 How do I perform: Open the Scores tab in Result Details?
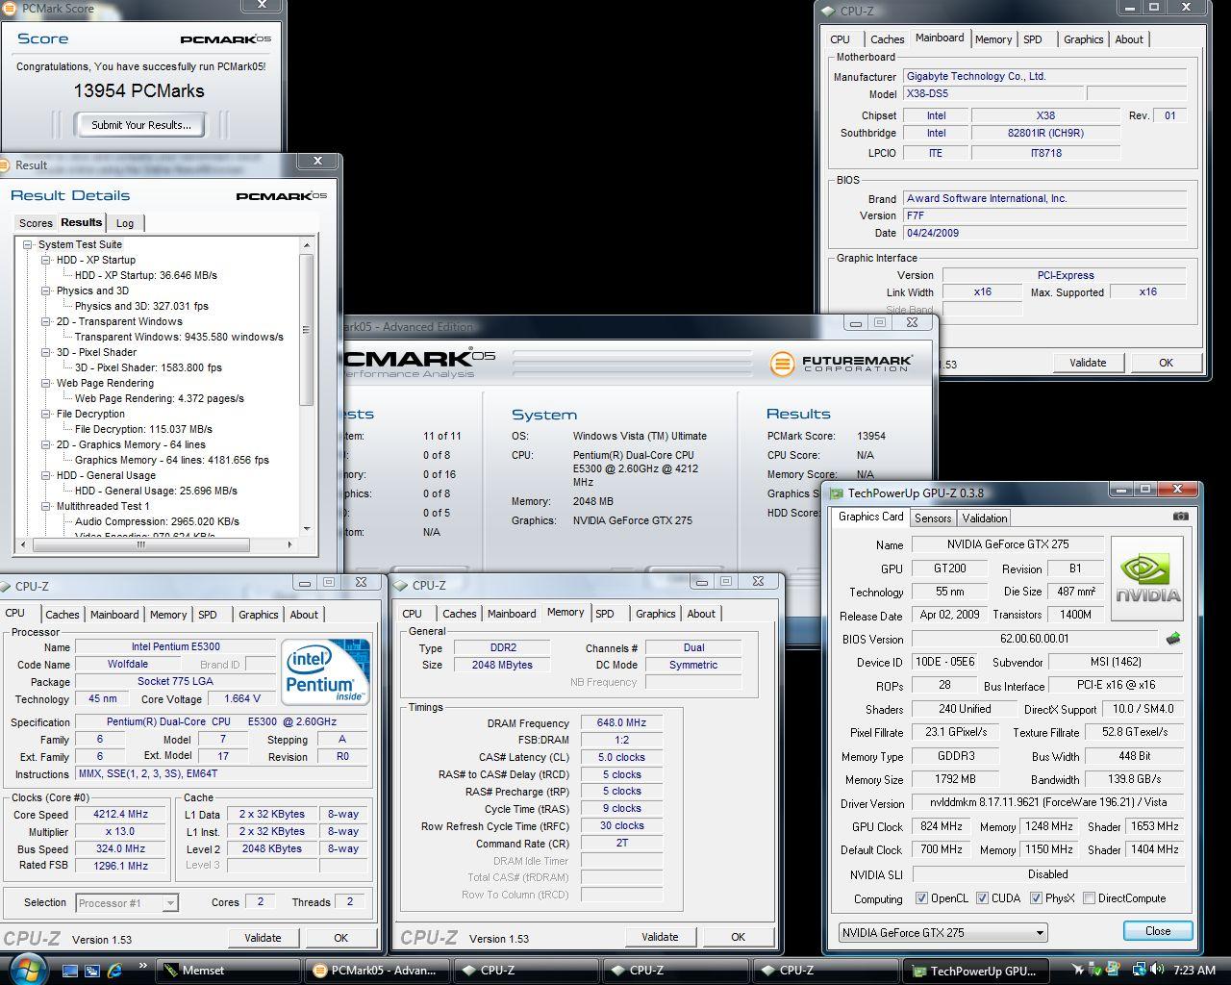pyautogui.click(x=36, y=223)
